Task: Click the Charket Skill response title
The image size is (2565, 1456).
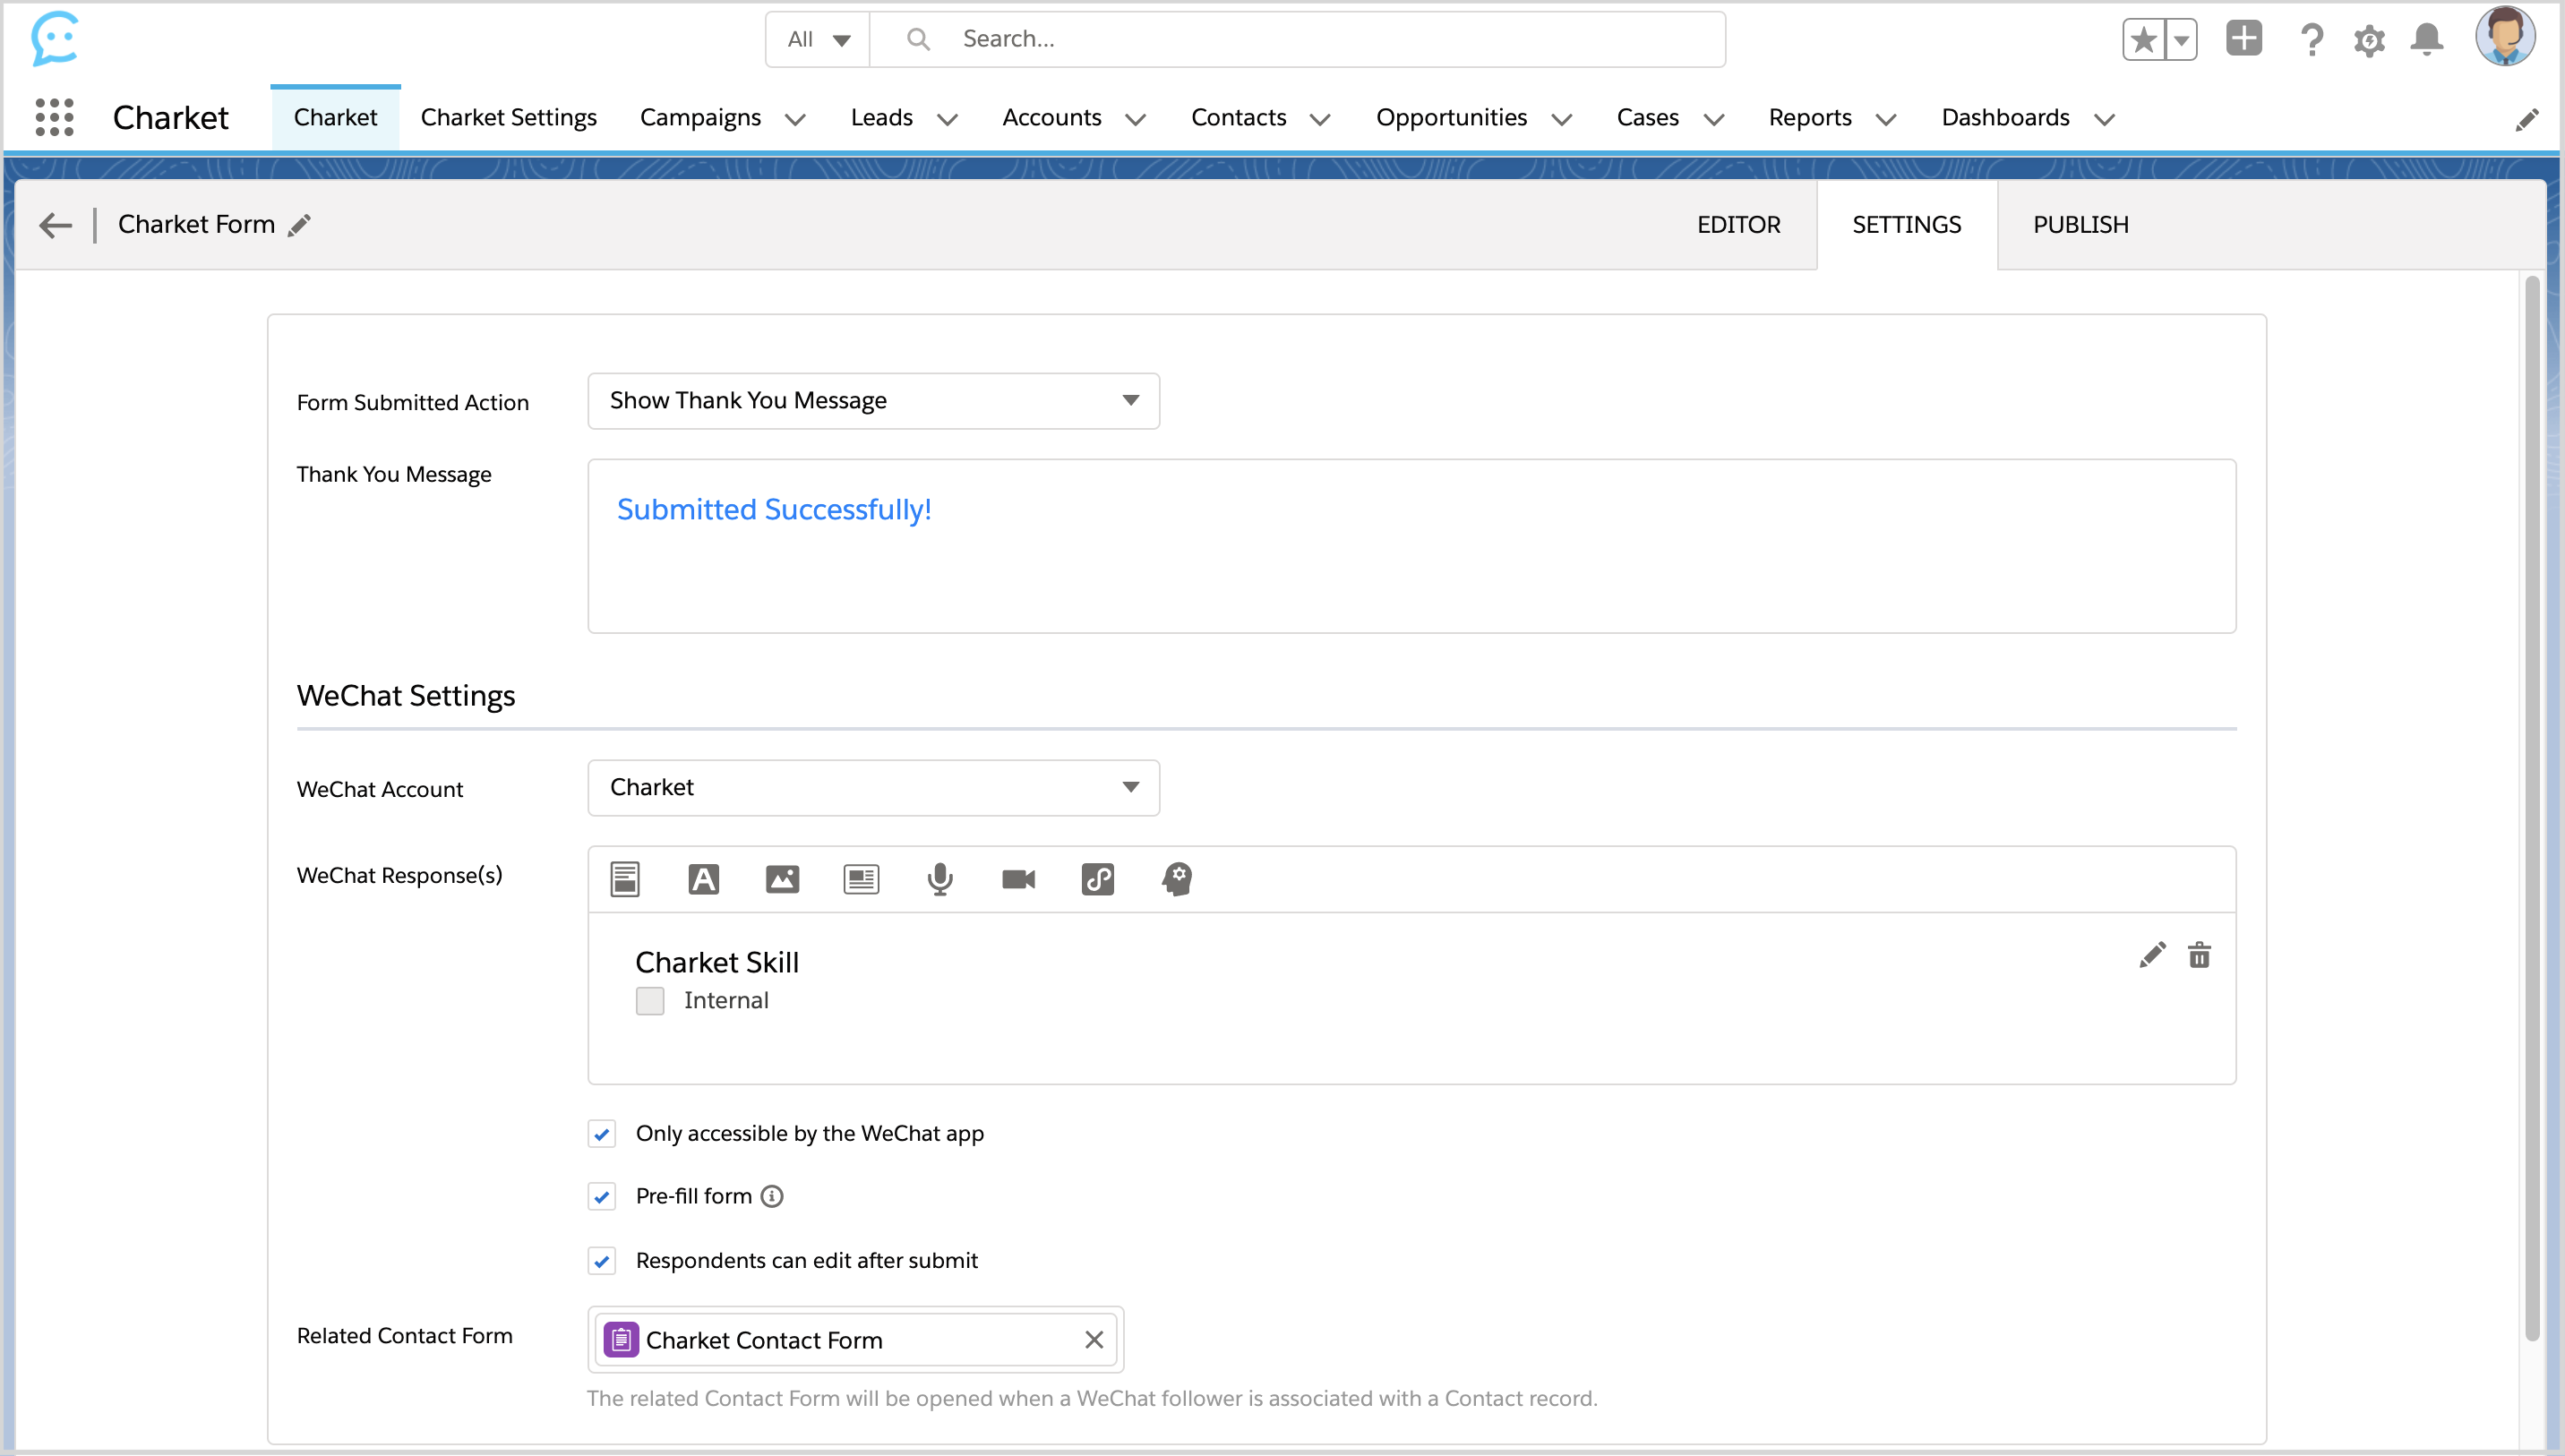Action: click(717, 962)
